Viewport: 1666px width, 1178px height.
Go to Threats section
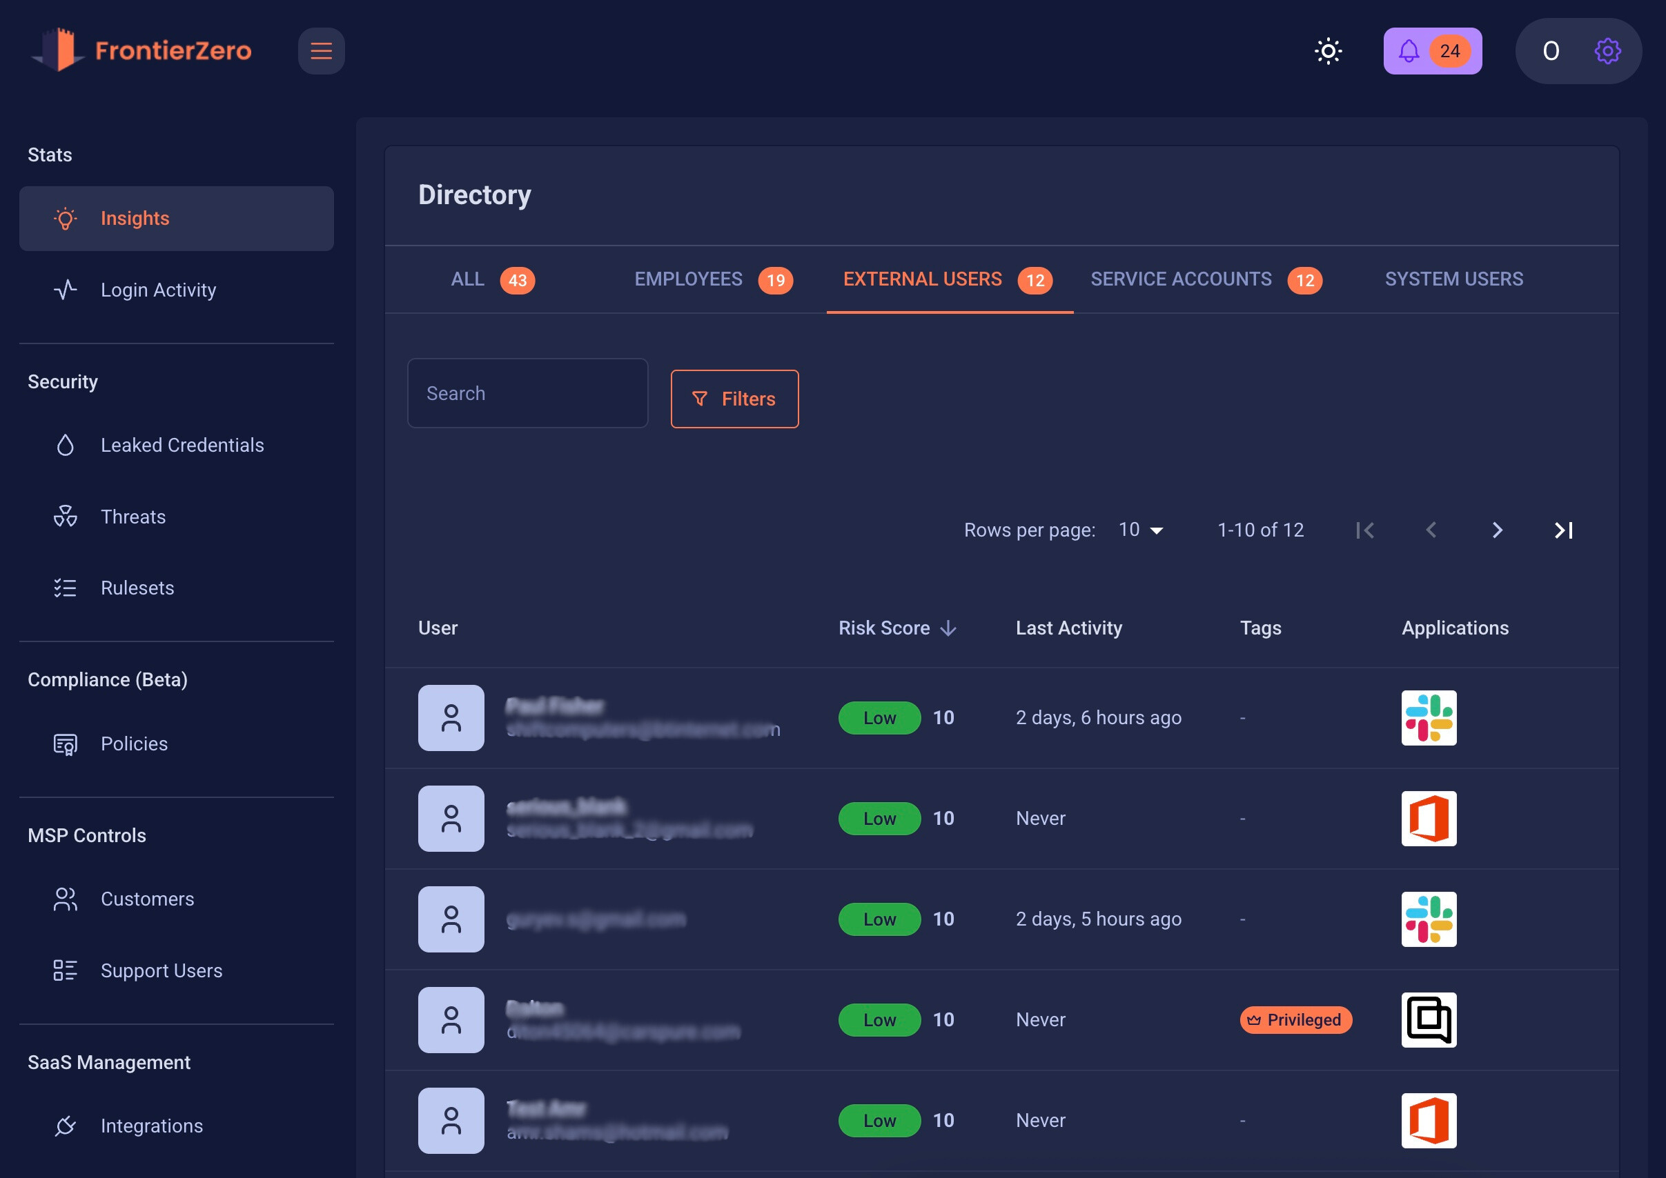(133, 517)
